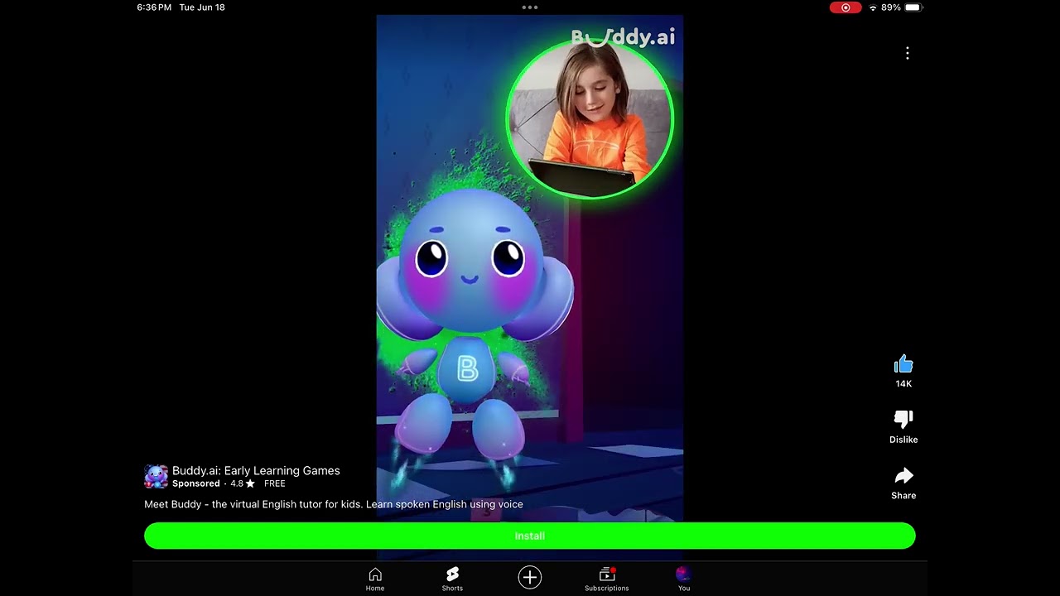Image resolution: width=1060 pixels, height=596 pixels.
Task: Tap the Buddy.ai app icon avatar
Action: 156,477
